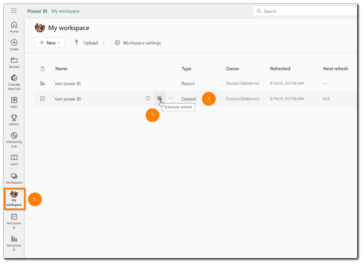Sort by the Type column header

(x=187, y=69)
